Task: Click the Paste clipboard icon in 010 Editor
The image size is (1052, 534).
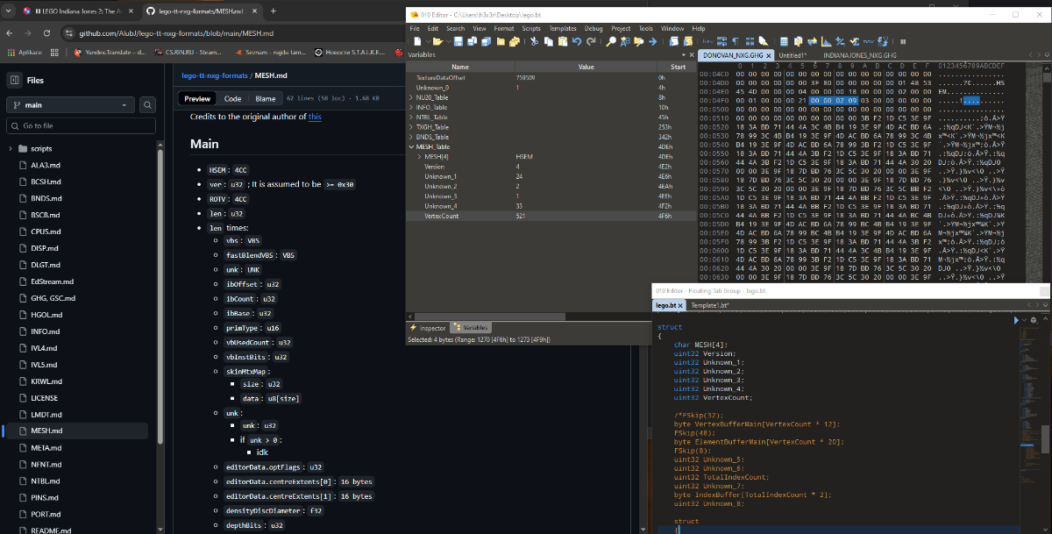Action: click(562, 41)
